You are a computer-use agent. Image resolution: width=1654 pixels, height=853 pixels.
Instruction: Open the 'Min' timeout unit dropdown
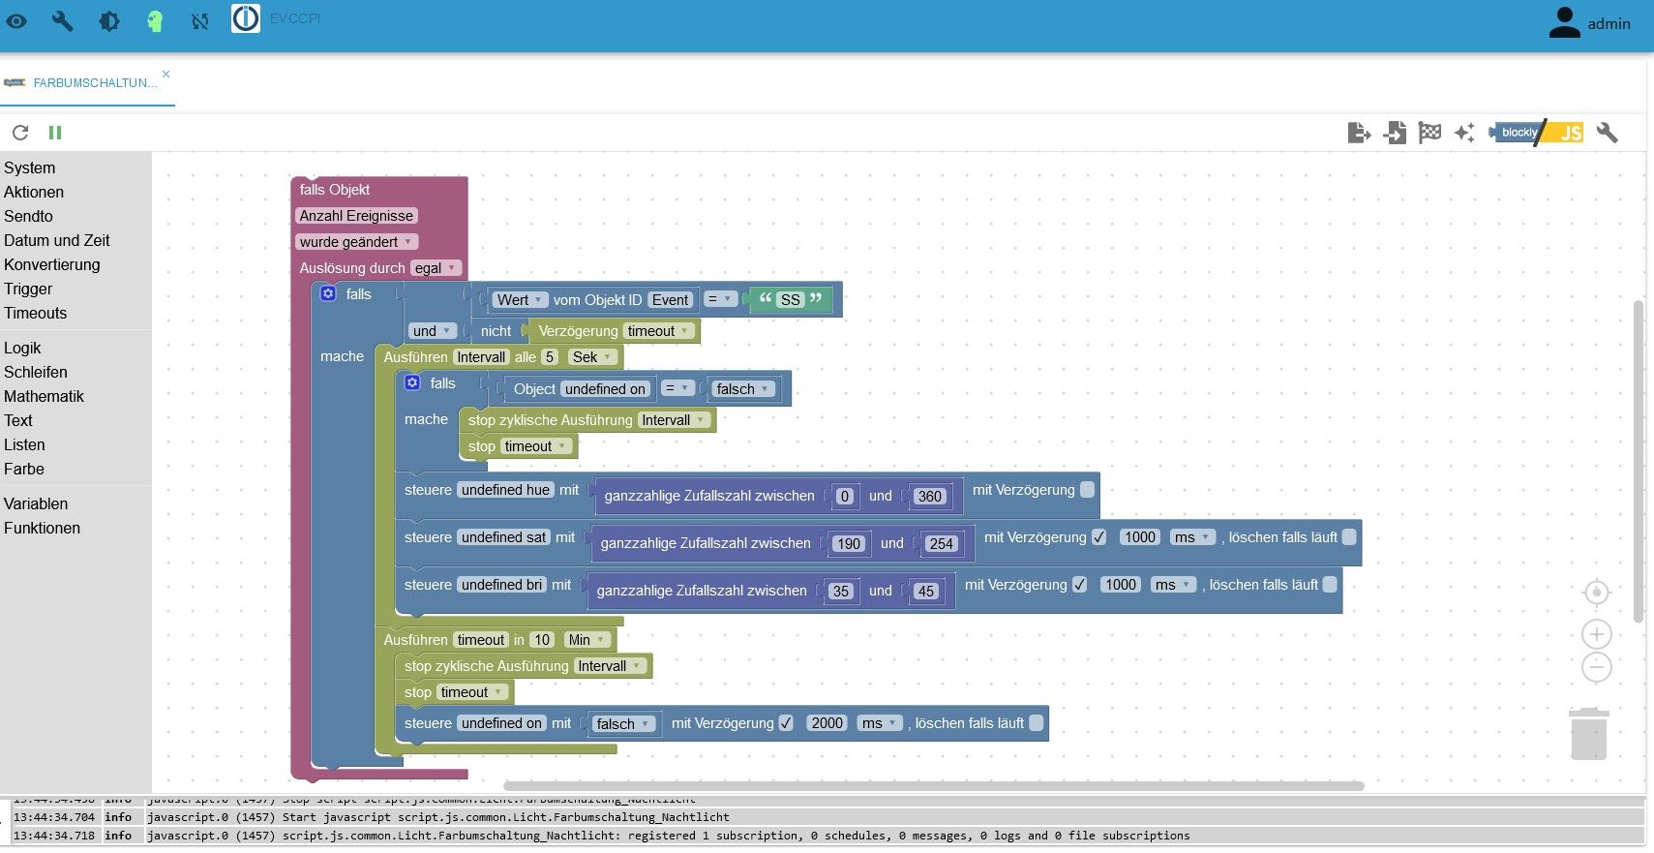(x=587, y=640)
